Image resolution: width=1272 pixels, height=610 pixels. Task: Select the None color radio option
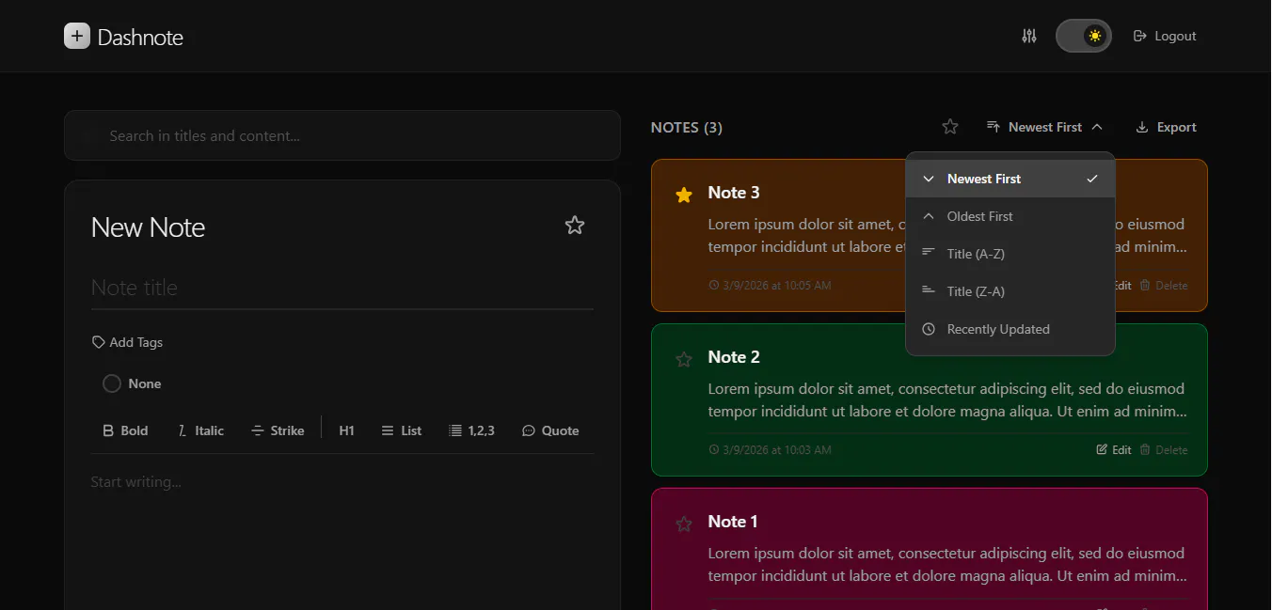coord(132,383)
